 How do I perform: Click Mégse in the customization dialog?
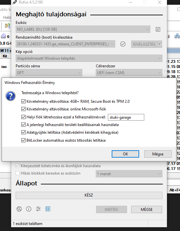point(158,154)
